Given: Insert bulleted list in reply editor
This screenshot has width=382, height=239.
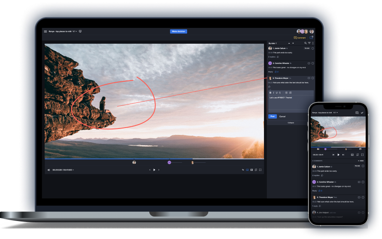Looking at the screenshot, I should point(286,93).
